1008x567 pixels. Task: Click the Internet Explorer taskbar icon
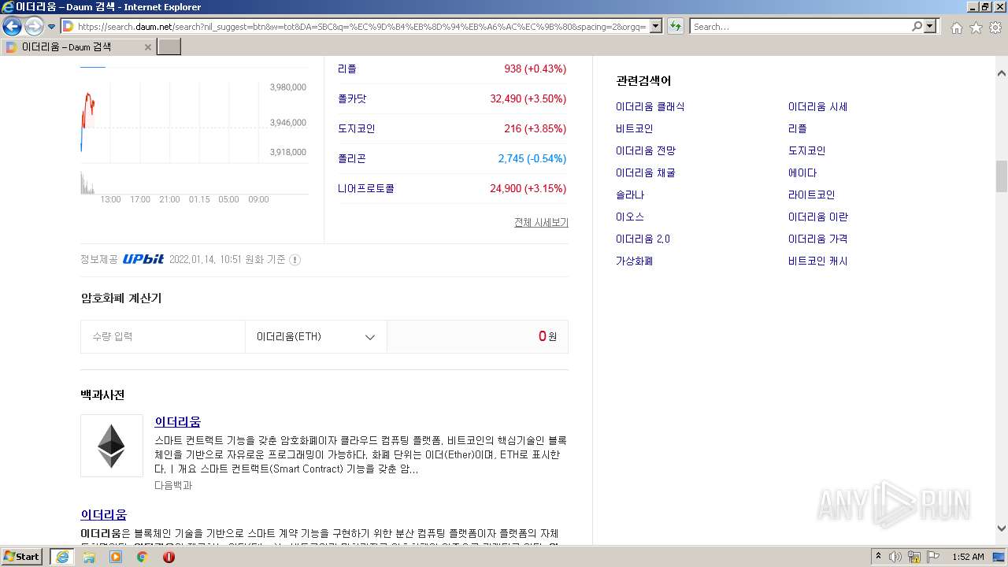[61, 557]
